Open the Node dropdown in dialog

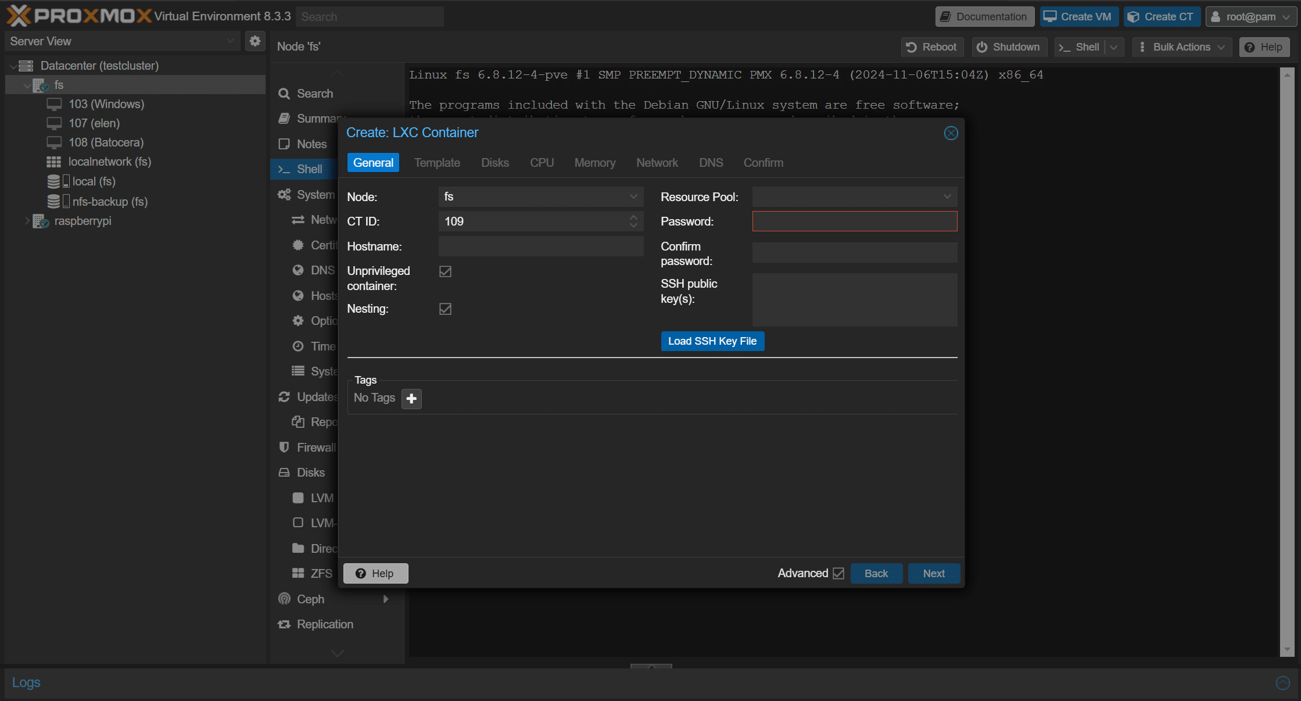point(633,196)
